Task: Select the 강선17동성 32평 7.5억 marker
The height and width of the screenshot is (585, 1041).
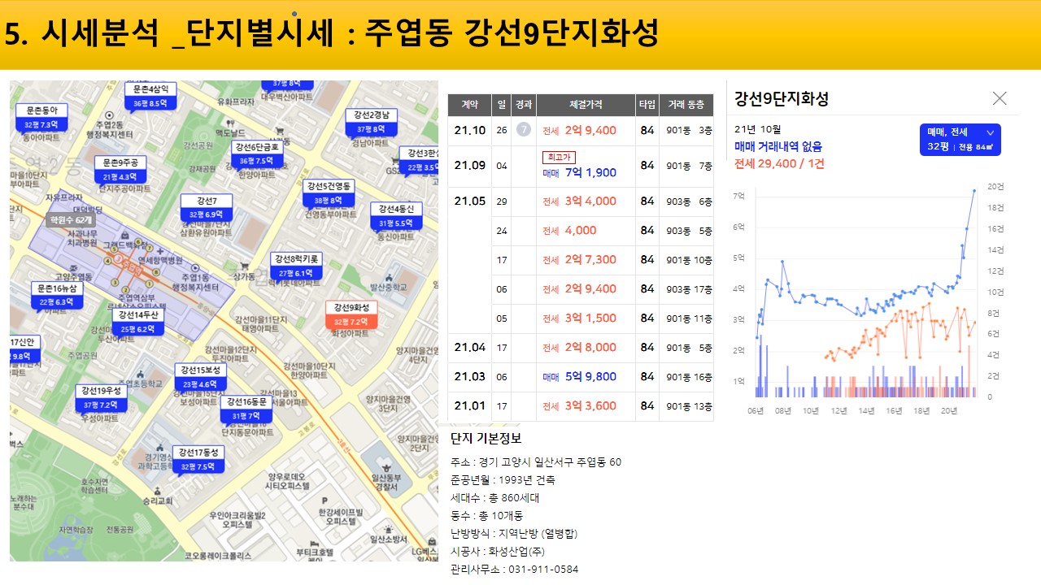Action: coord(198,459)
